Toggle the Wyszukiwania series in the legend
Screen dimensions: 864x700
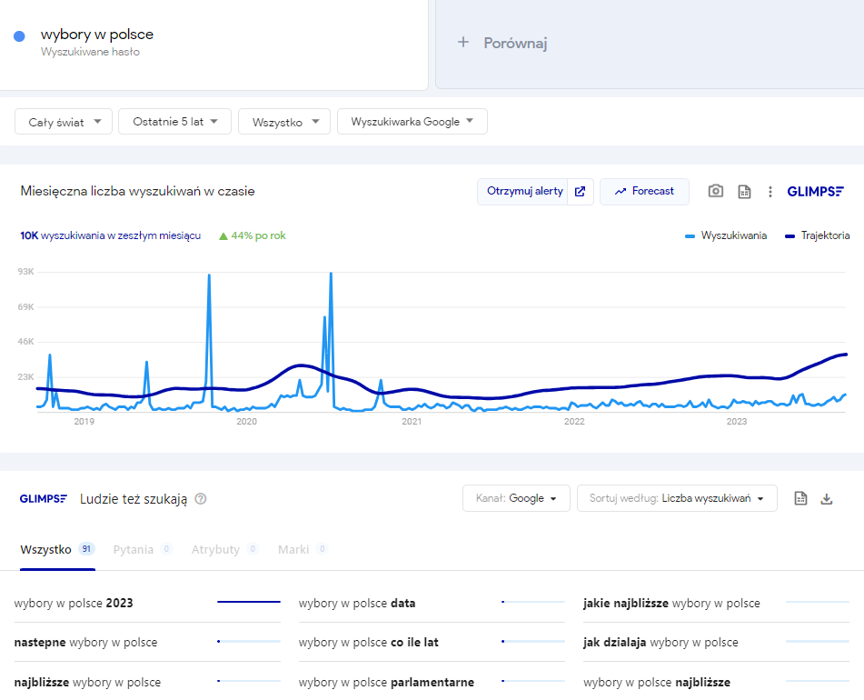726,235
